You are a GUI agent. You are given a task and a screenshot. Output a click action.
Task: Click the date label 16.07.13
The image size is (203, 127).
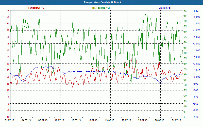(x=93, y=120)
